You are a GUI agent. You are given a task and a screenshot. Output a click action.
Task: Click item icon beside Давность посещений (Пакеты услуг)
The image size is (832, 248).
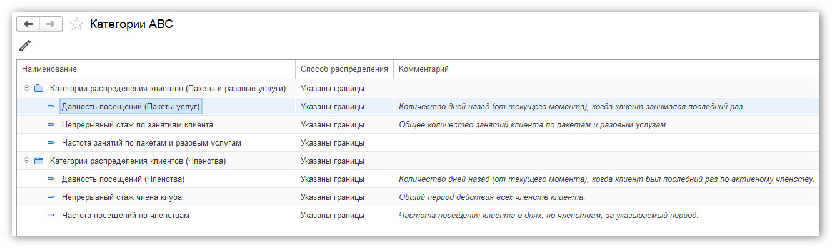[x=51, y=107]
